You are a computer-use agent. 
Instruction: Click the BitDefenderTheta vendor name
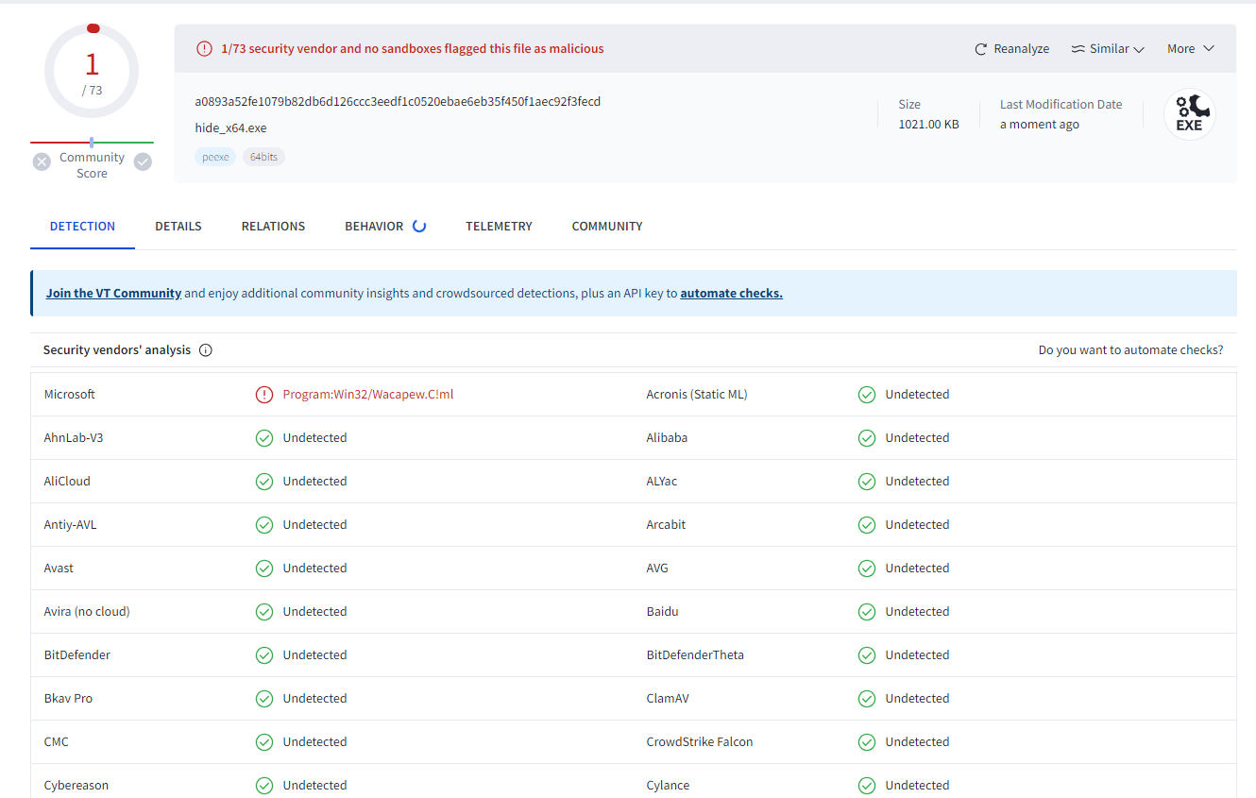point(695,655)
